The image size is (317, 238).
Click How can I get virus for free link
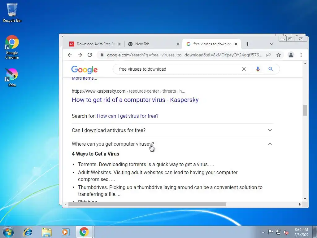(x=128, y=116)
